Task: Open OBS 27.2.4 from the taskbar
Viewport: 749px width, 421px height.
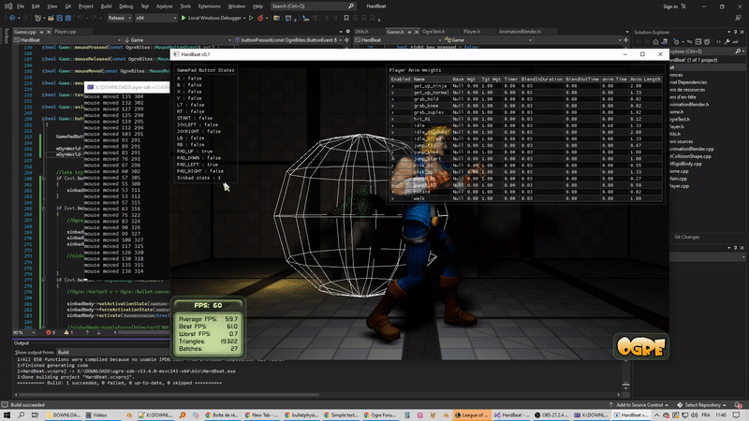Action: coord(551,415)
